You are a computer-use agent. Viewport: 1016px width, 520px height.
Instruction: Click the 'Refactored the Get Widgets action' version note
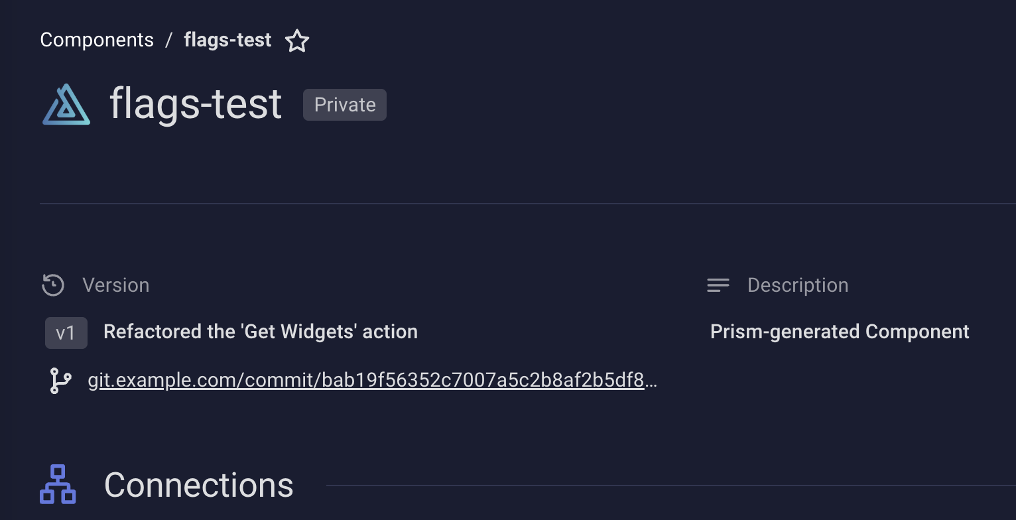point(260,332)
